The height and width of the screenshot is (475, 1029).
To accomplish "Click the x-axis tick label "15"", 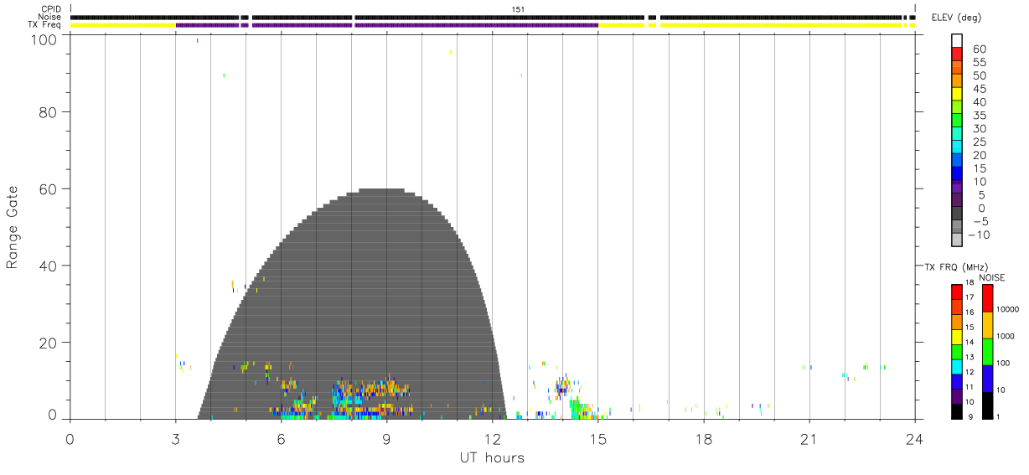I will coord(597,439).
